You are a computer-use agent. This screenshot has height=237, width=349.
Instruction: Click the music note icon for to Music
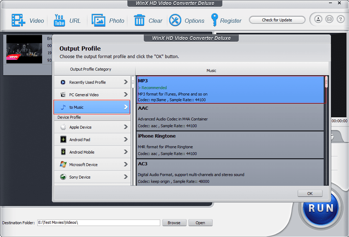point(63,107)
